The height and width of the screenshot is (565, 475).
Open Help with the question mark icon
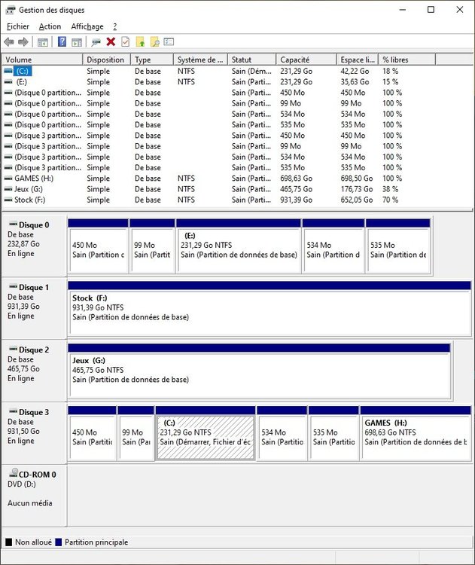click(62, 41)
